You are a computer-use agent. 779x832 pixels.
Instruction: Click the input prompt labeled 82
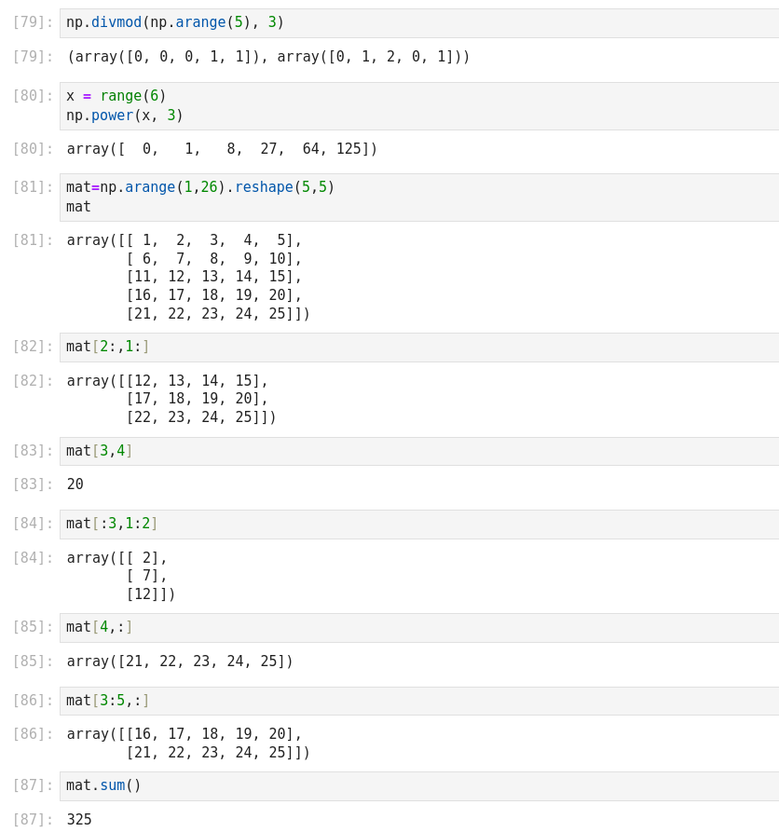(x=33, y=347)
